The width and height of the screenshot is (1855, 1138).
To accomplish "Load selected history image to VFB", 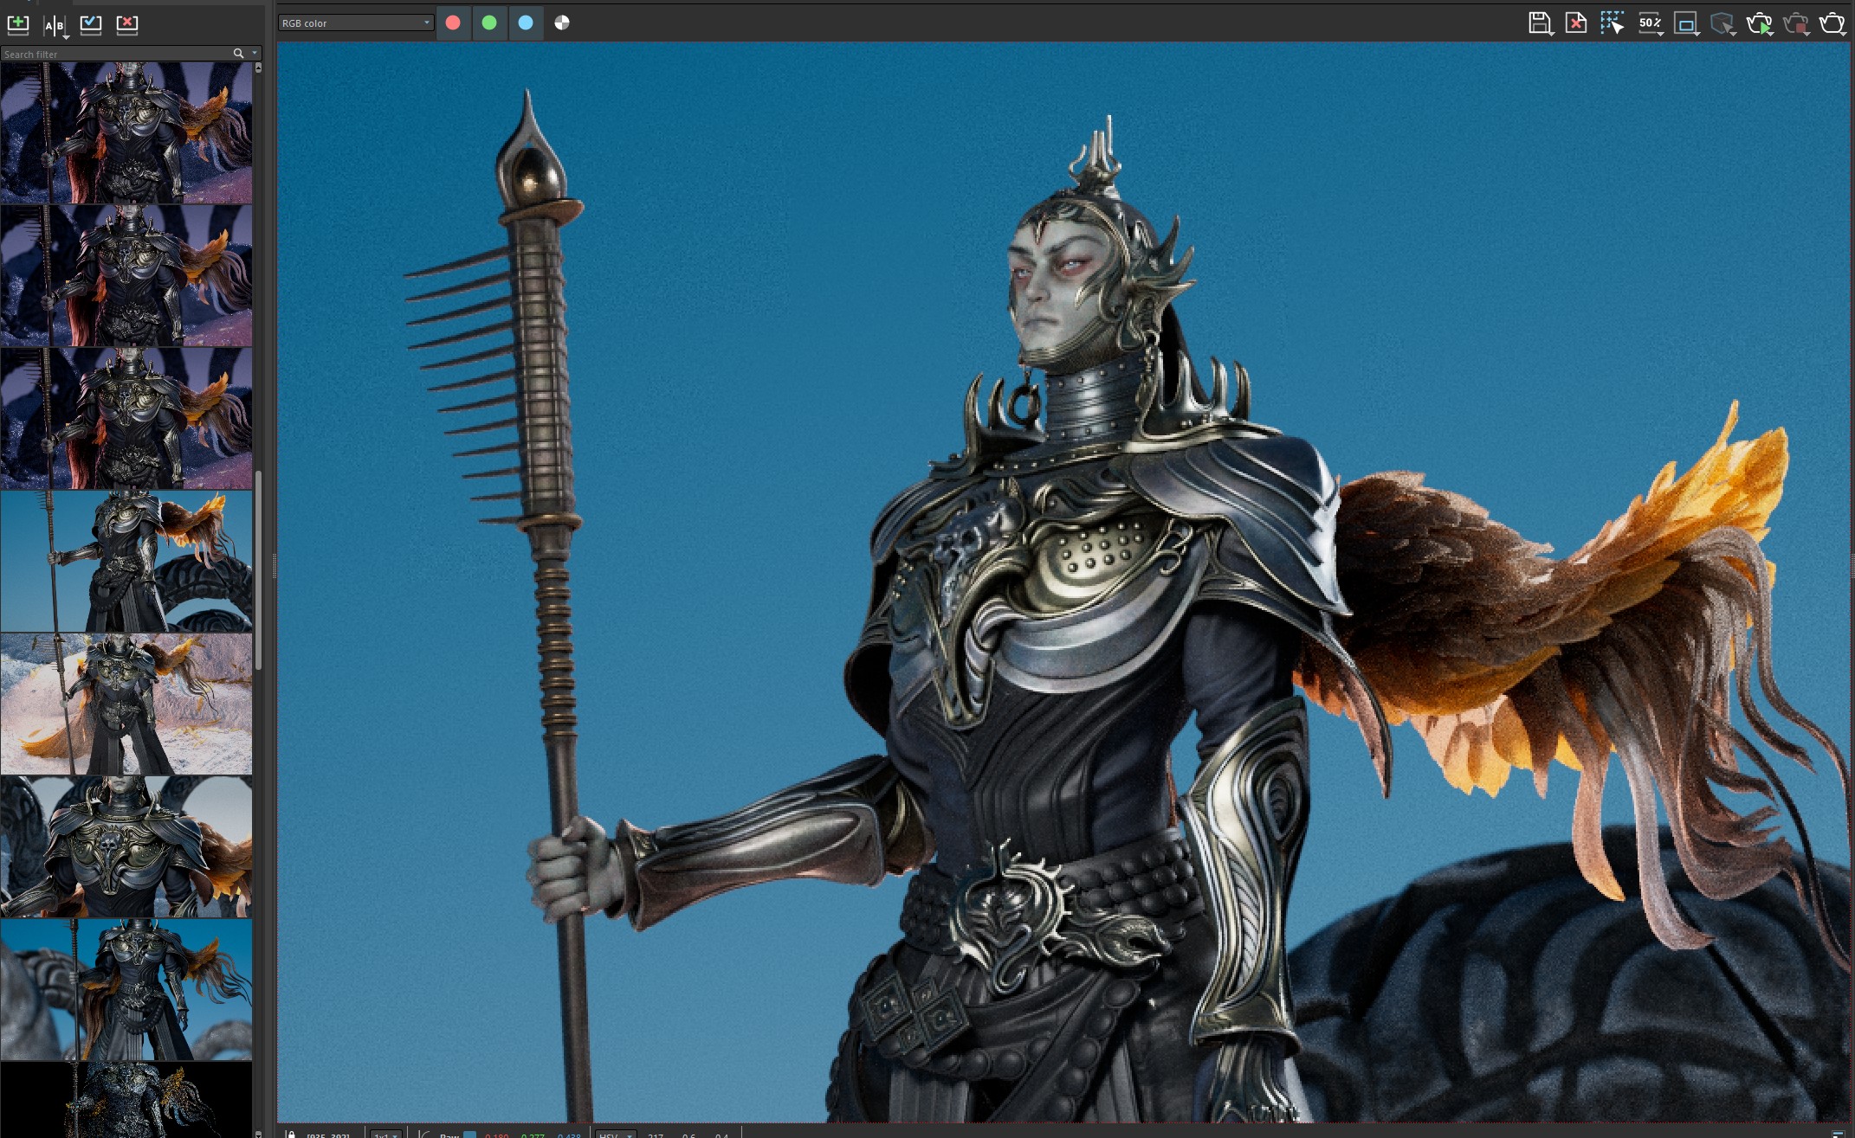I will tap(91, 24).
